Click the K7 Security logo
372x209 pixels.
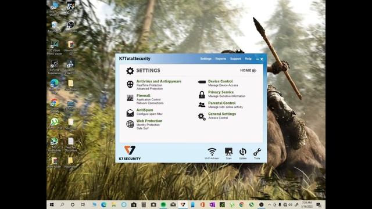click(x=130, y=153)
